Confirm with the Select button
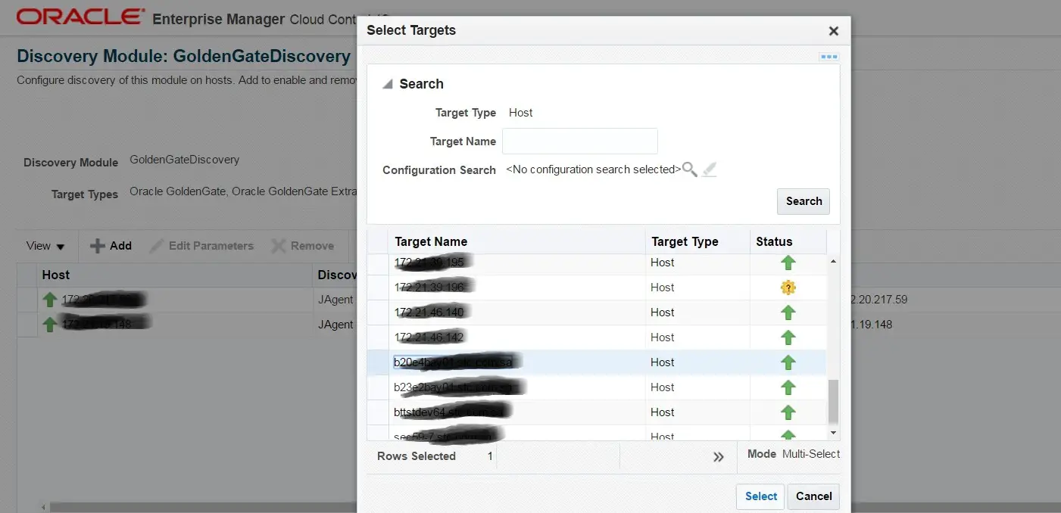The height and width of the screenshot is (513, 1061). (x=760, y=496)
